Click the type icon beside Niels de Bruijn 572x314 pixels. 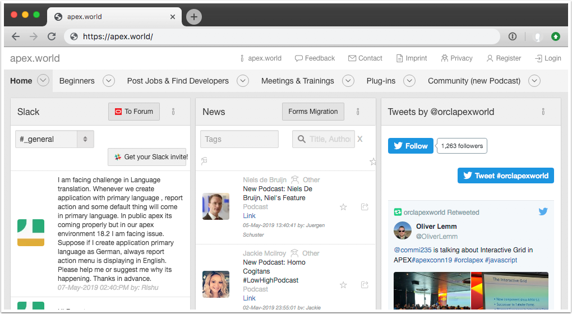point(295,179)
